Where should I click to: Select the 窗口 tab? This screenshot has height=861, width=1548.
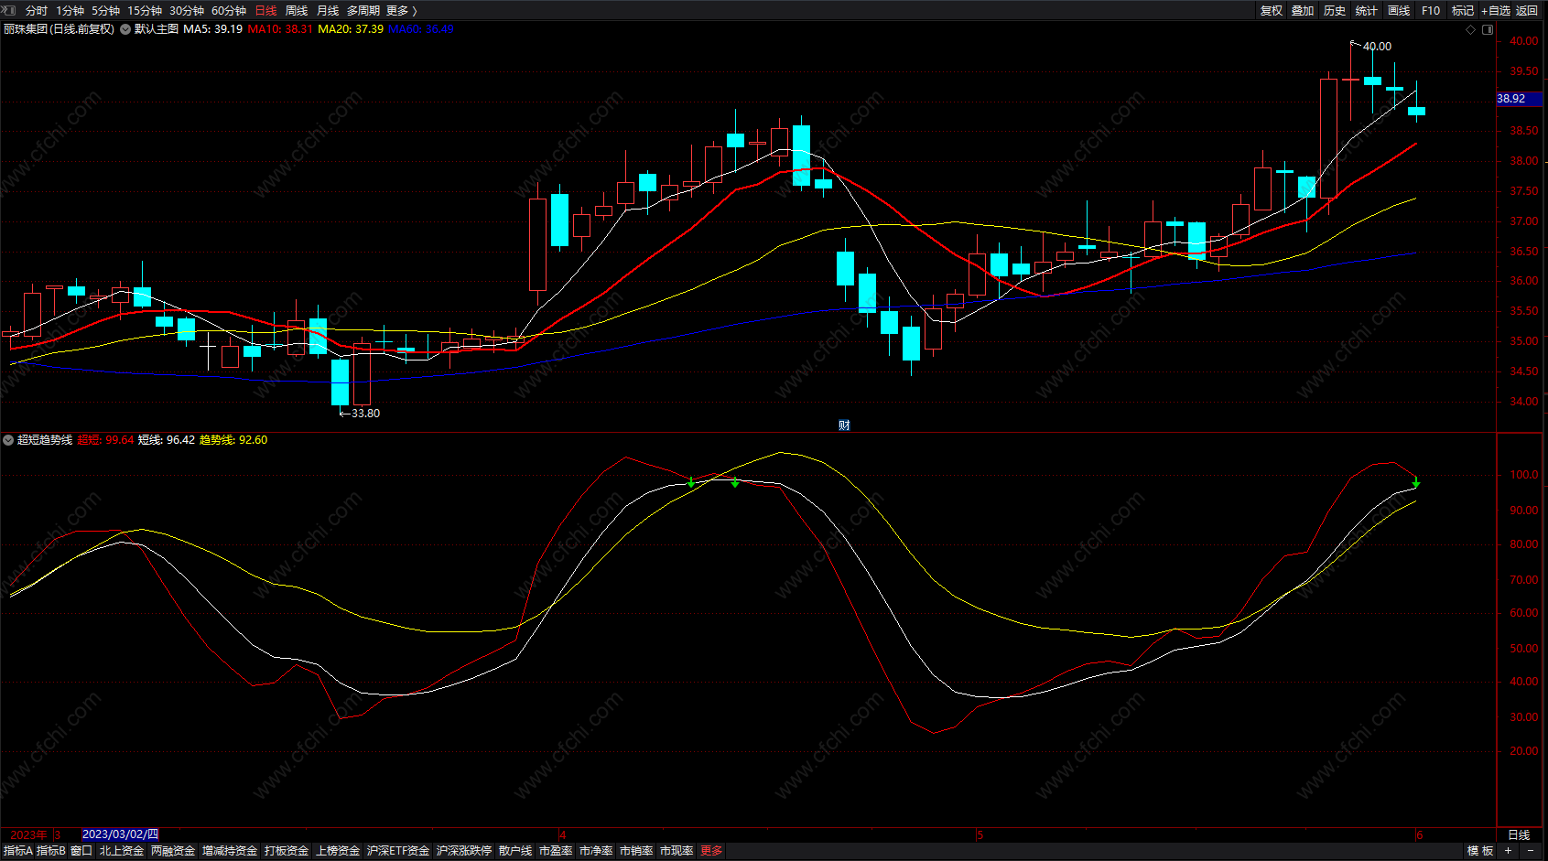[x=81, y=851]
